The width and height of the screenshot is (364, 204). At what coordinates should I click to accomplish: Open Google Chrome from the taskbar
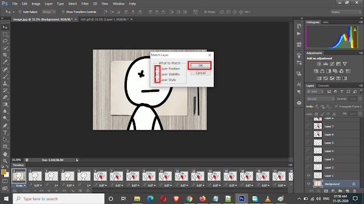(x=189, y=199)
